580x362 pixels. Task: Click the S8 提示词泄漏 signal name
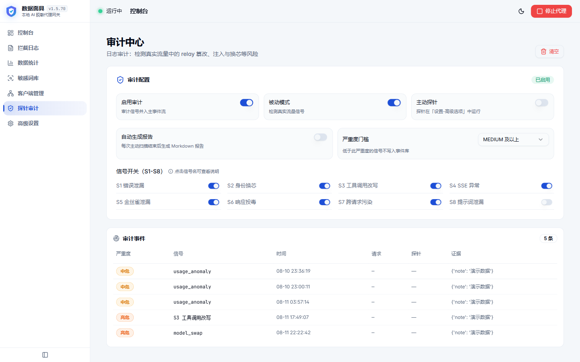pos(466,202)
